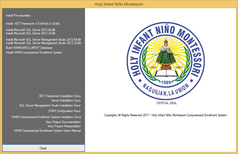Click the Holy Infant Niño Montessori window title
This screenshot has height=154, width=238.
point(119,4)
